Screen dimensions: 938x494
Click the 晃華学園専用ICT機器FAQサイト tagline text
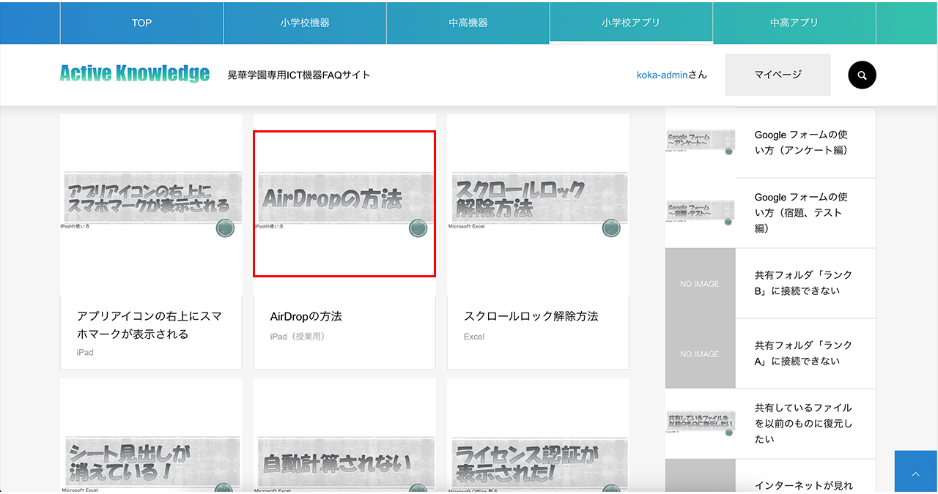299,75
